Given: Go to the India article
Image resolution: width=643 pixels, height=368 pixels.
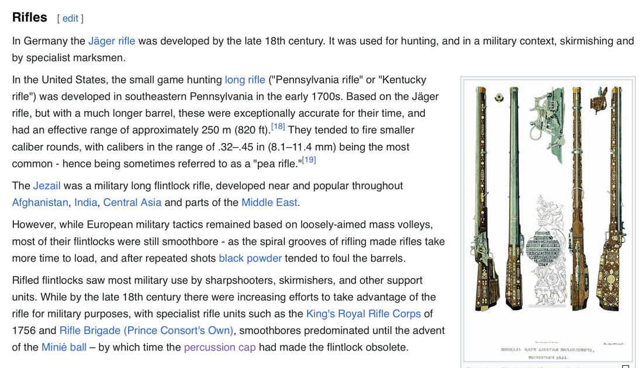Looking at the screenshot, I should point(86,203).
